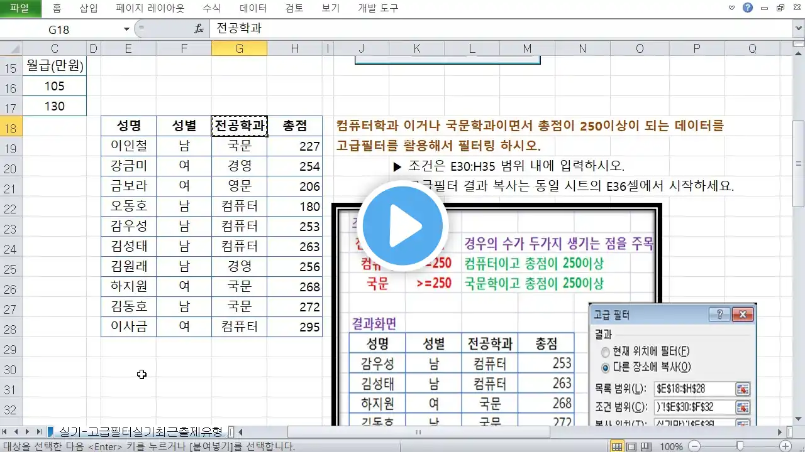Go to the 페이지 레이아웃 tab
The height and width of the screenshot is (452, 805).
[150, 8]
